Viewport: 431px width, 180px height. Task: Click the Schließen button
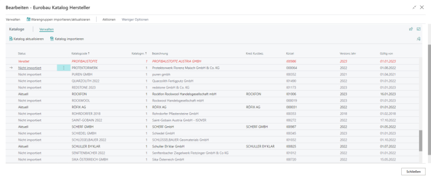click(x=413, y=172)
